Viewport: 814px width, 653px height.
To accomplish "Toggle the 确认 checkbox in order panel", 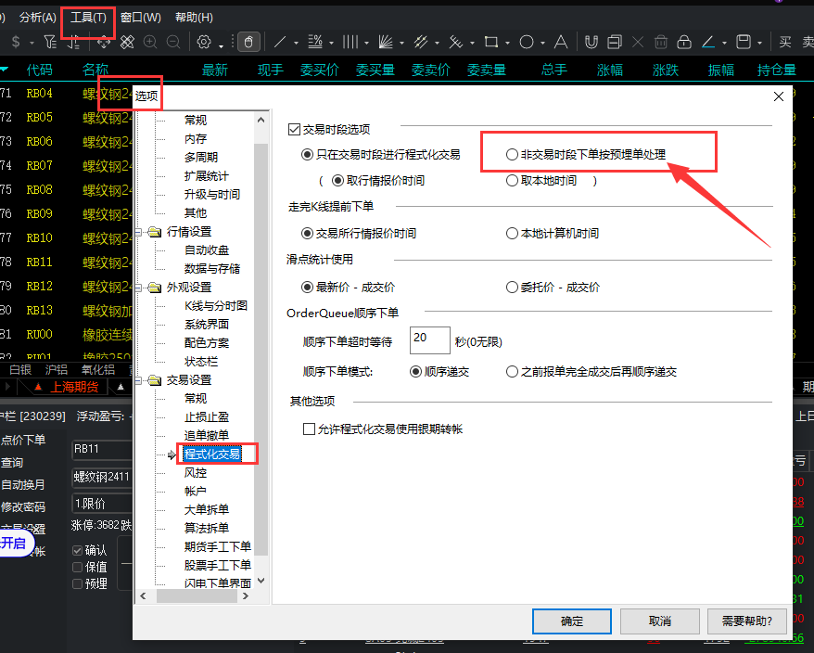I will 77,550.
